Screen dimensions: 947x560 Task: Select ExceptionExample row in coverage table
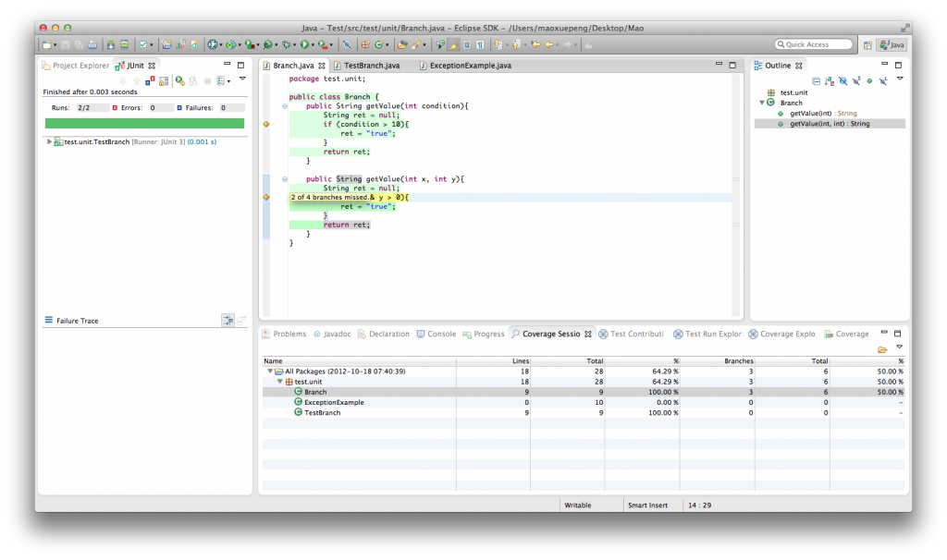point(334,402)
